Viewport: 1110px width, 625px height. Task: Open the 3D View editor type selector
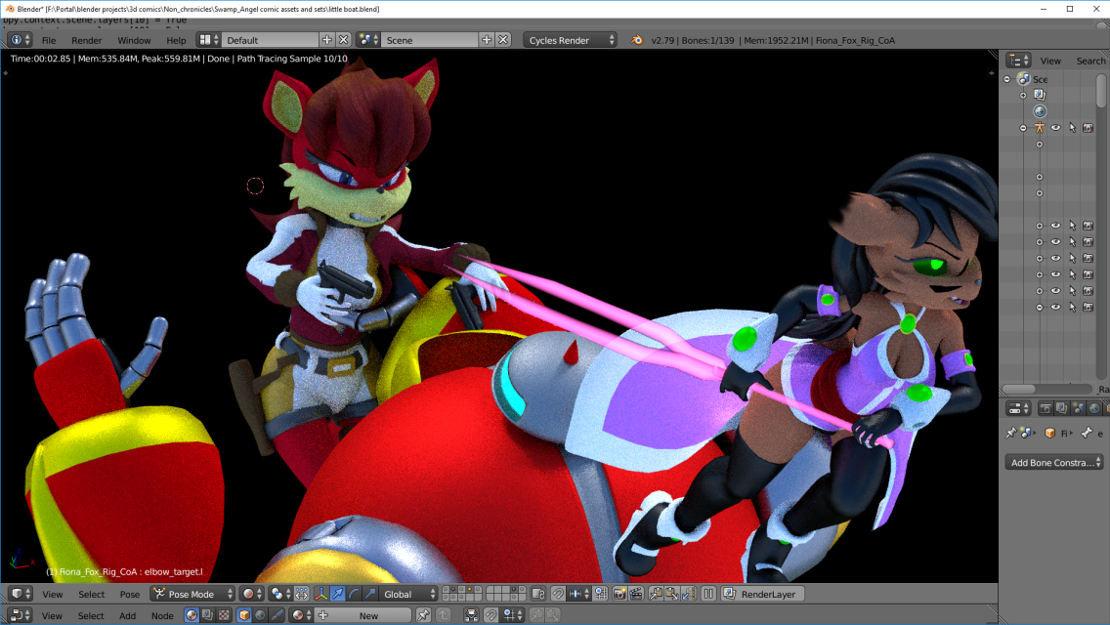[19, 594]
